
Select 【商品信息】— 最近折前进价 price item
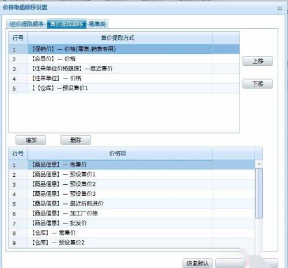tap(132, 204)
